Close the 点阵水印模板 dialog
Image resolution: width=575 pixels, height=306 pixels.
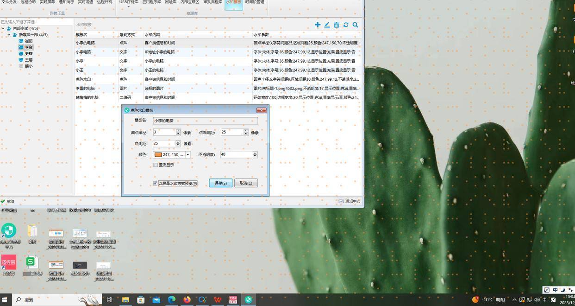coord(262,110)
